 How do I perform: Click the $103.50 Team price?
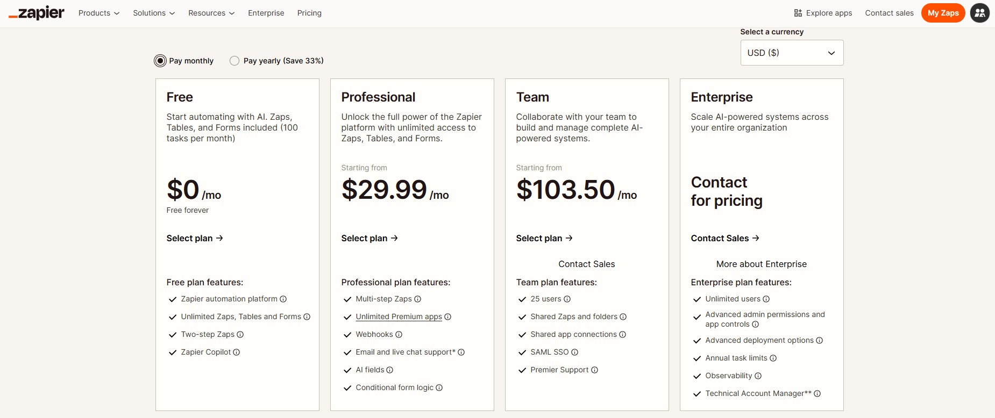565,190
